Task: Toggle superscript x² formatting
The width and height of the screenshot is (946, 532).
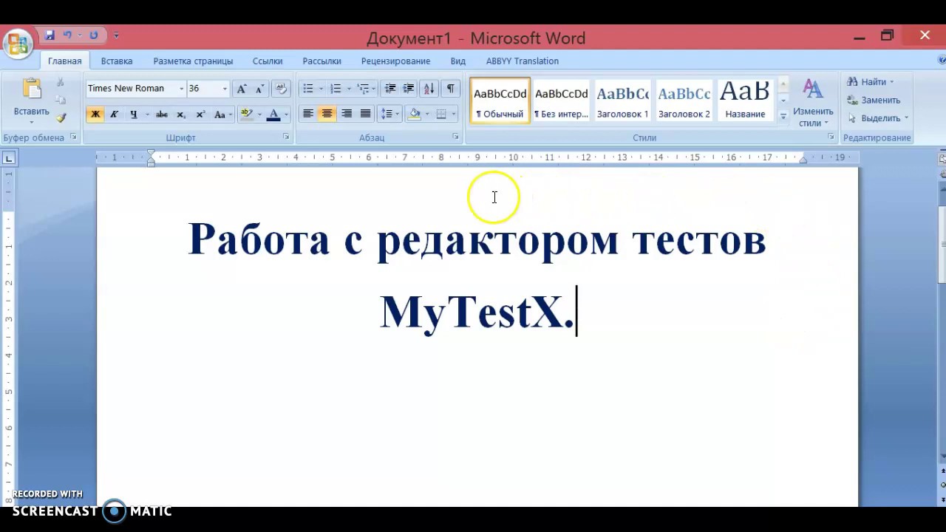Action: click(200, 115)
